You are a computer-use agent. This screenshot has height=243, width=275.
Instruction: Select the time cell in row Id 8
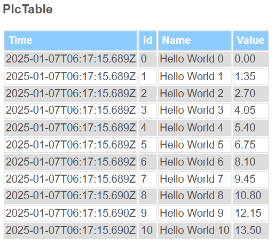point(70,196)
